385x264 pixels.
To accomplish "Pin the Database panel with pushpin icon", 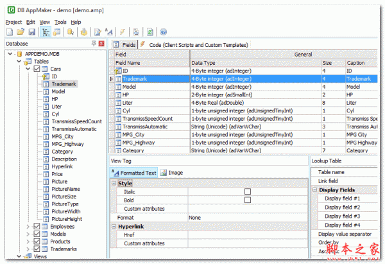I will 92,44.
